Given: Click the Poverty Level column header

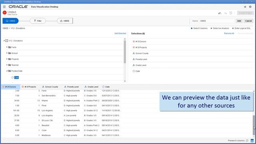Looking at the screenshot, I should click(x=73, y=87).
